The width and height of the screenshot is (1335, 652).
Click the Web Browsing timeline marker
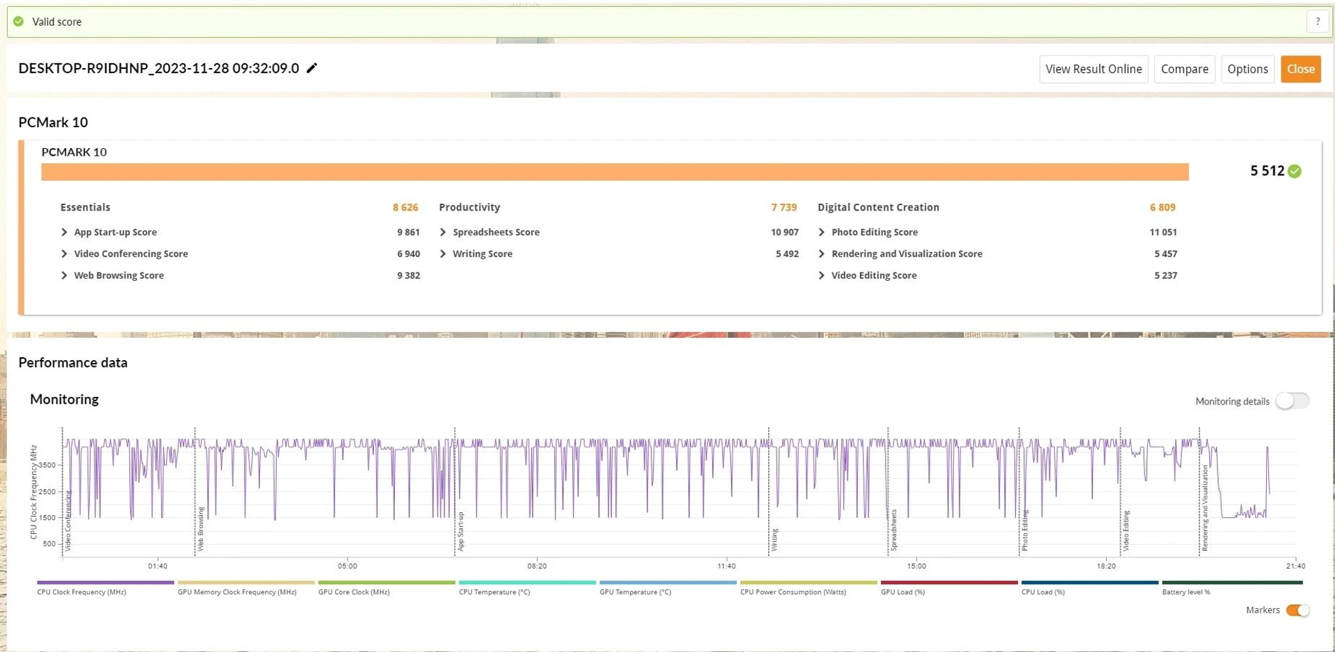click(x=200, y=529)
